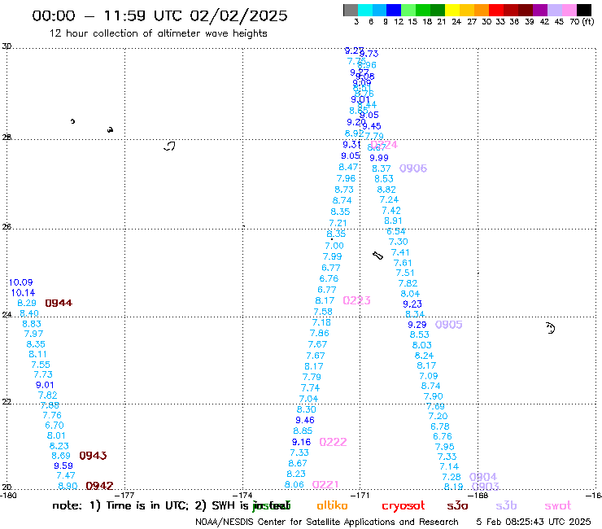This screenshot has height=529, width=602.
Task: Click the wave height value 10.09
Action: 20,282
